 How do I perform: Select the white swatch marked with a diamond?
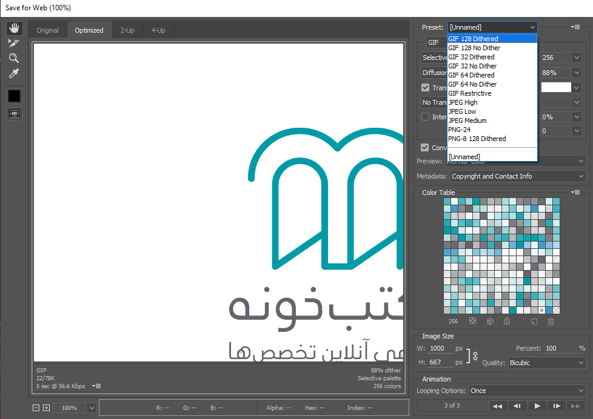tap(541, 310)
